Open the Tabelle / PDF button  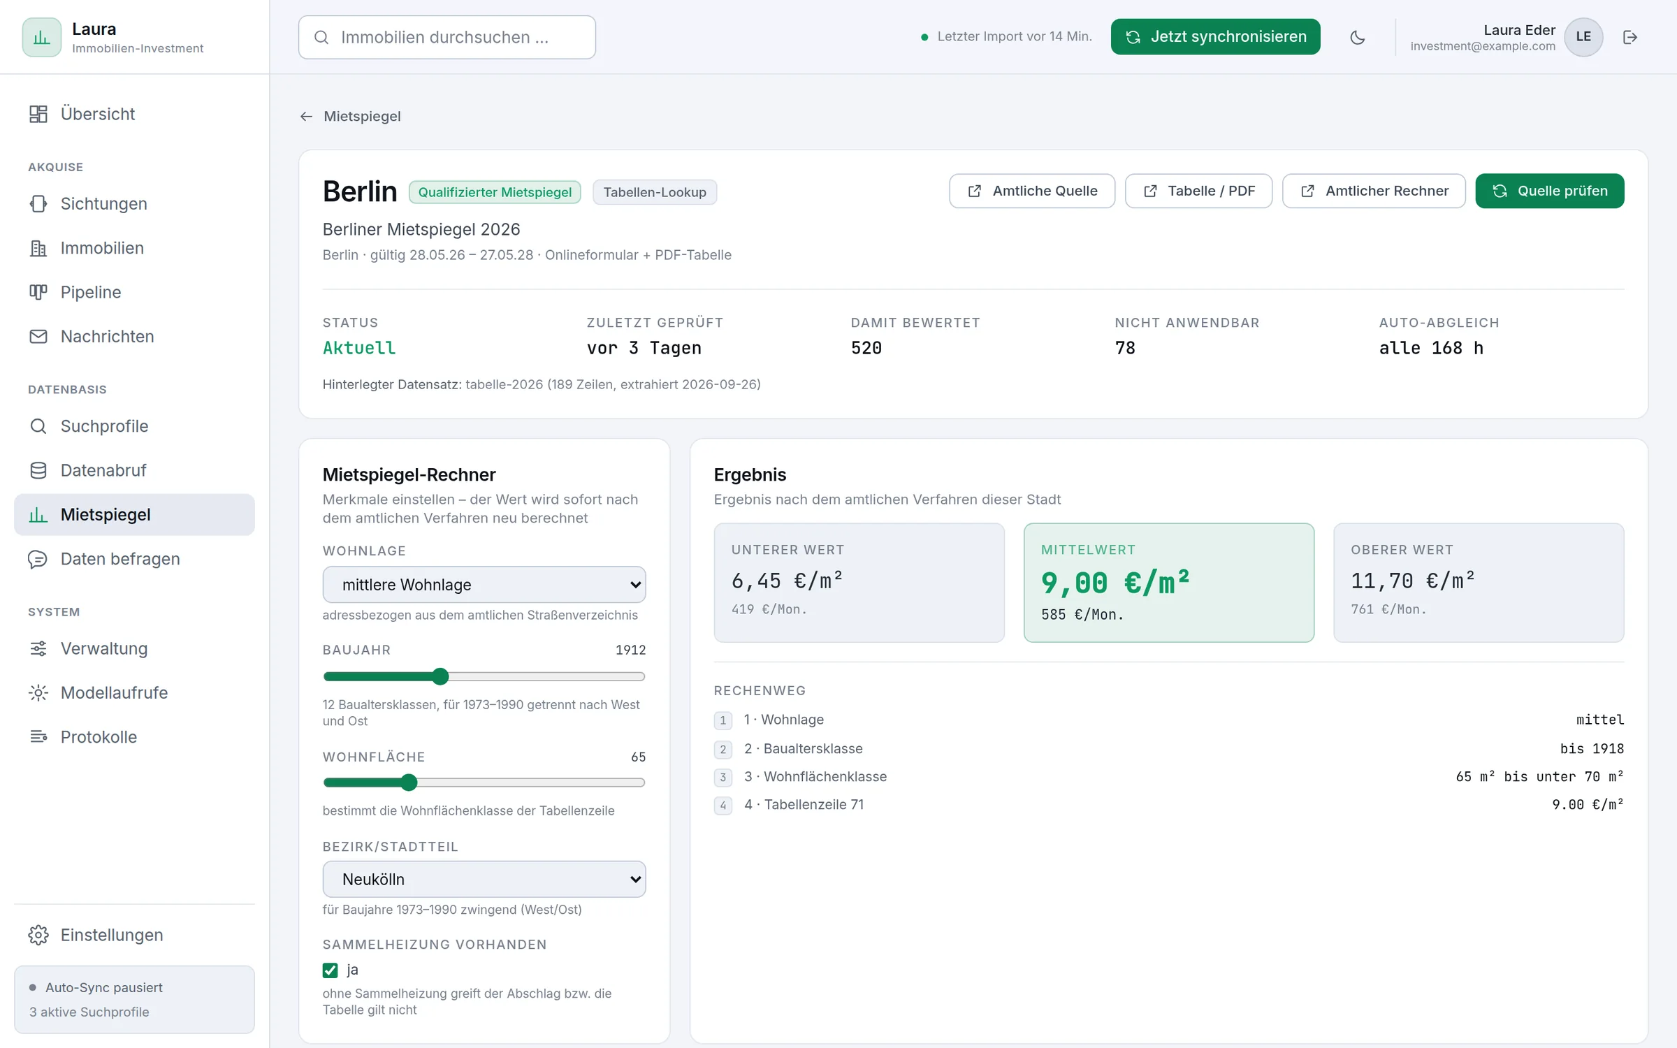click(1198, 191)
